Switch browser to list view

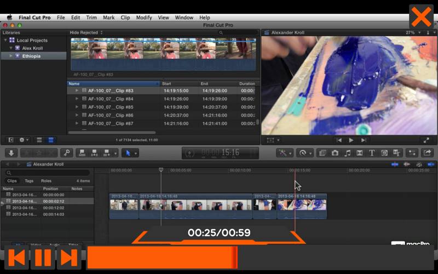point(51,140)
